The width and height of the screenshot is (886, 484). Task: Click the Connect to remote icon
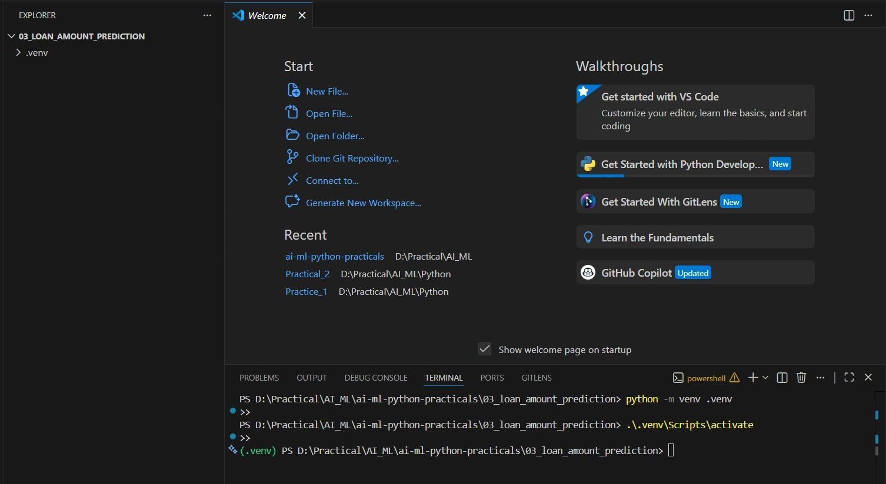point(292,180)
